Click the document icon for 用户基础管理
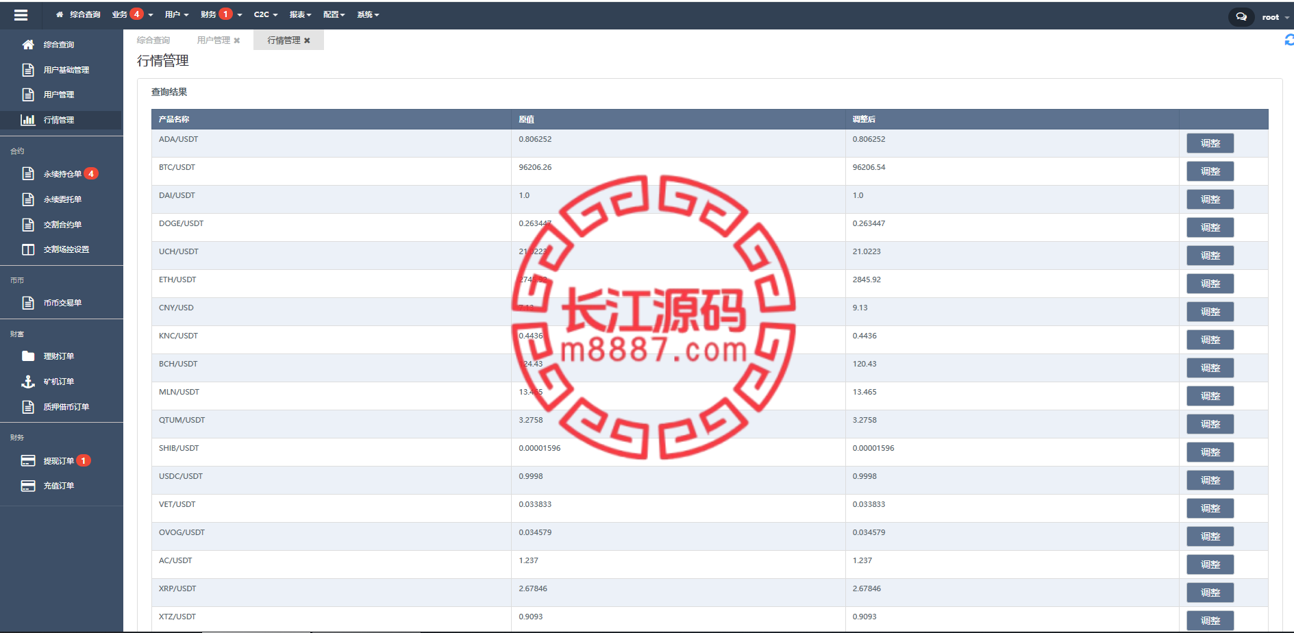This screenshot has width=1294, height=633. pos(28,70)
